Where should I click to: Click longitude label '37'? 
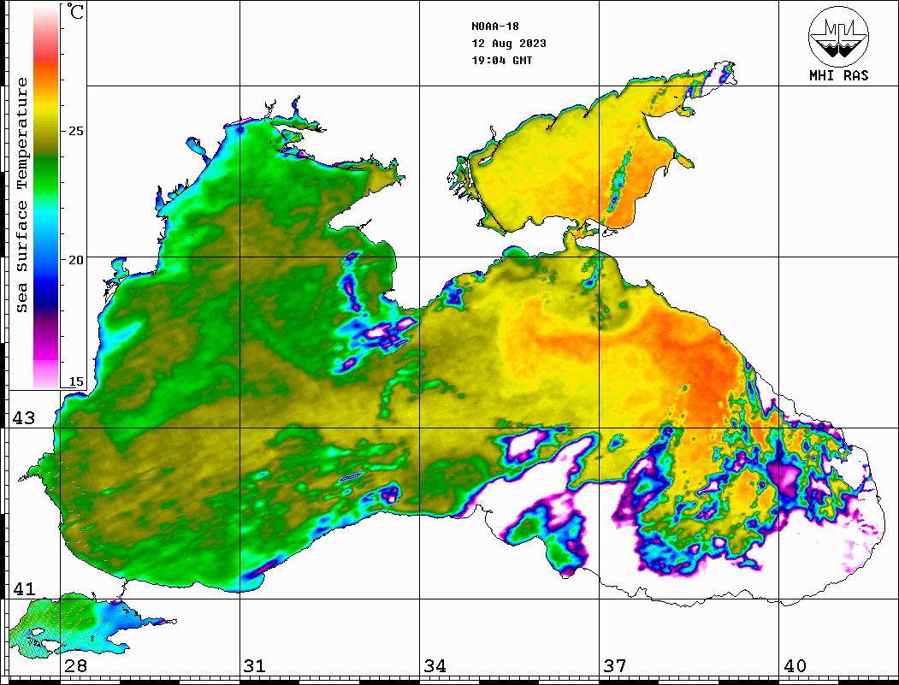click(x=615, y=666)
